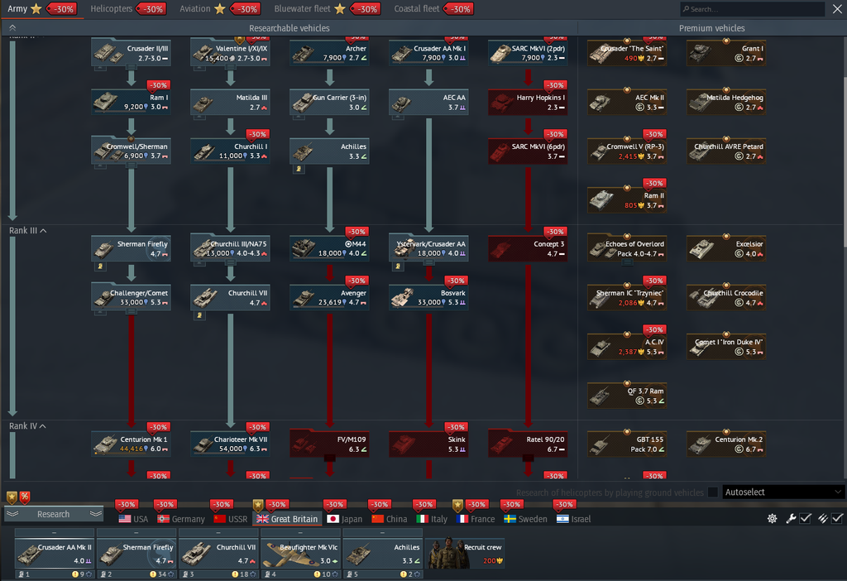This screenshot has height=581, width=847.
Task: Open slotbar settings gear icon
Action: (x=773, y=518)
